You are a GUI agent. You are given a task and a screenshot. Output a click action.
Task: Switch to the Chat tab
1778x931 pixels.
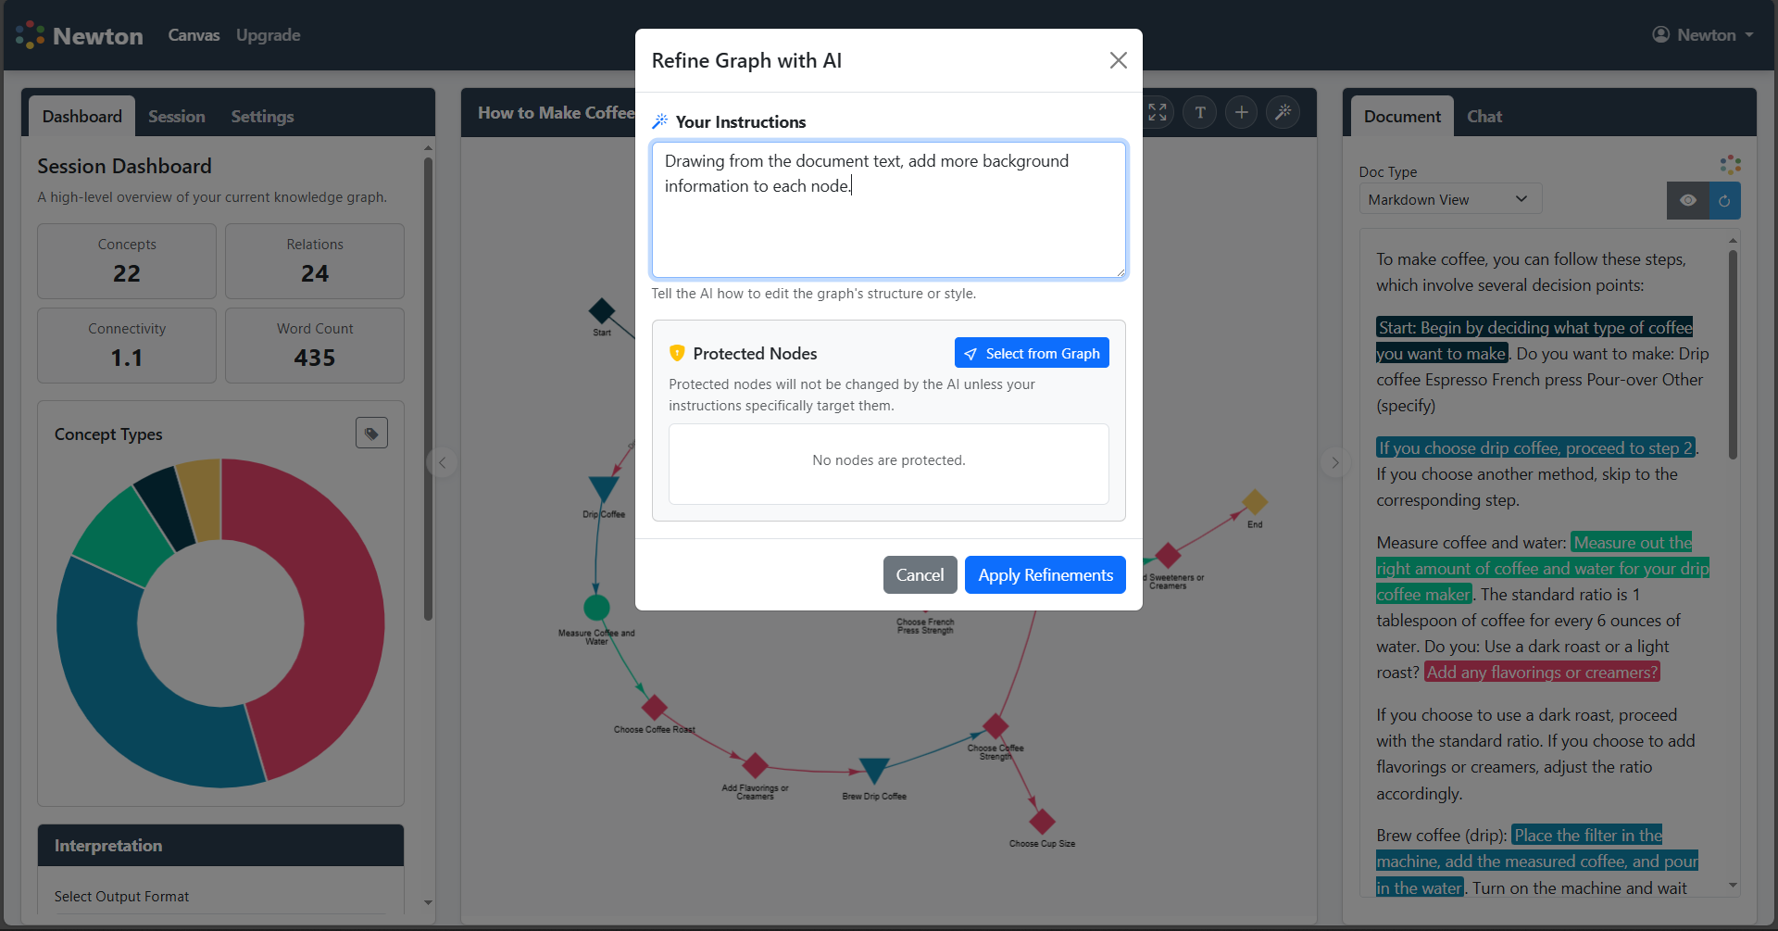[1484, 117]
